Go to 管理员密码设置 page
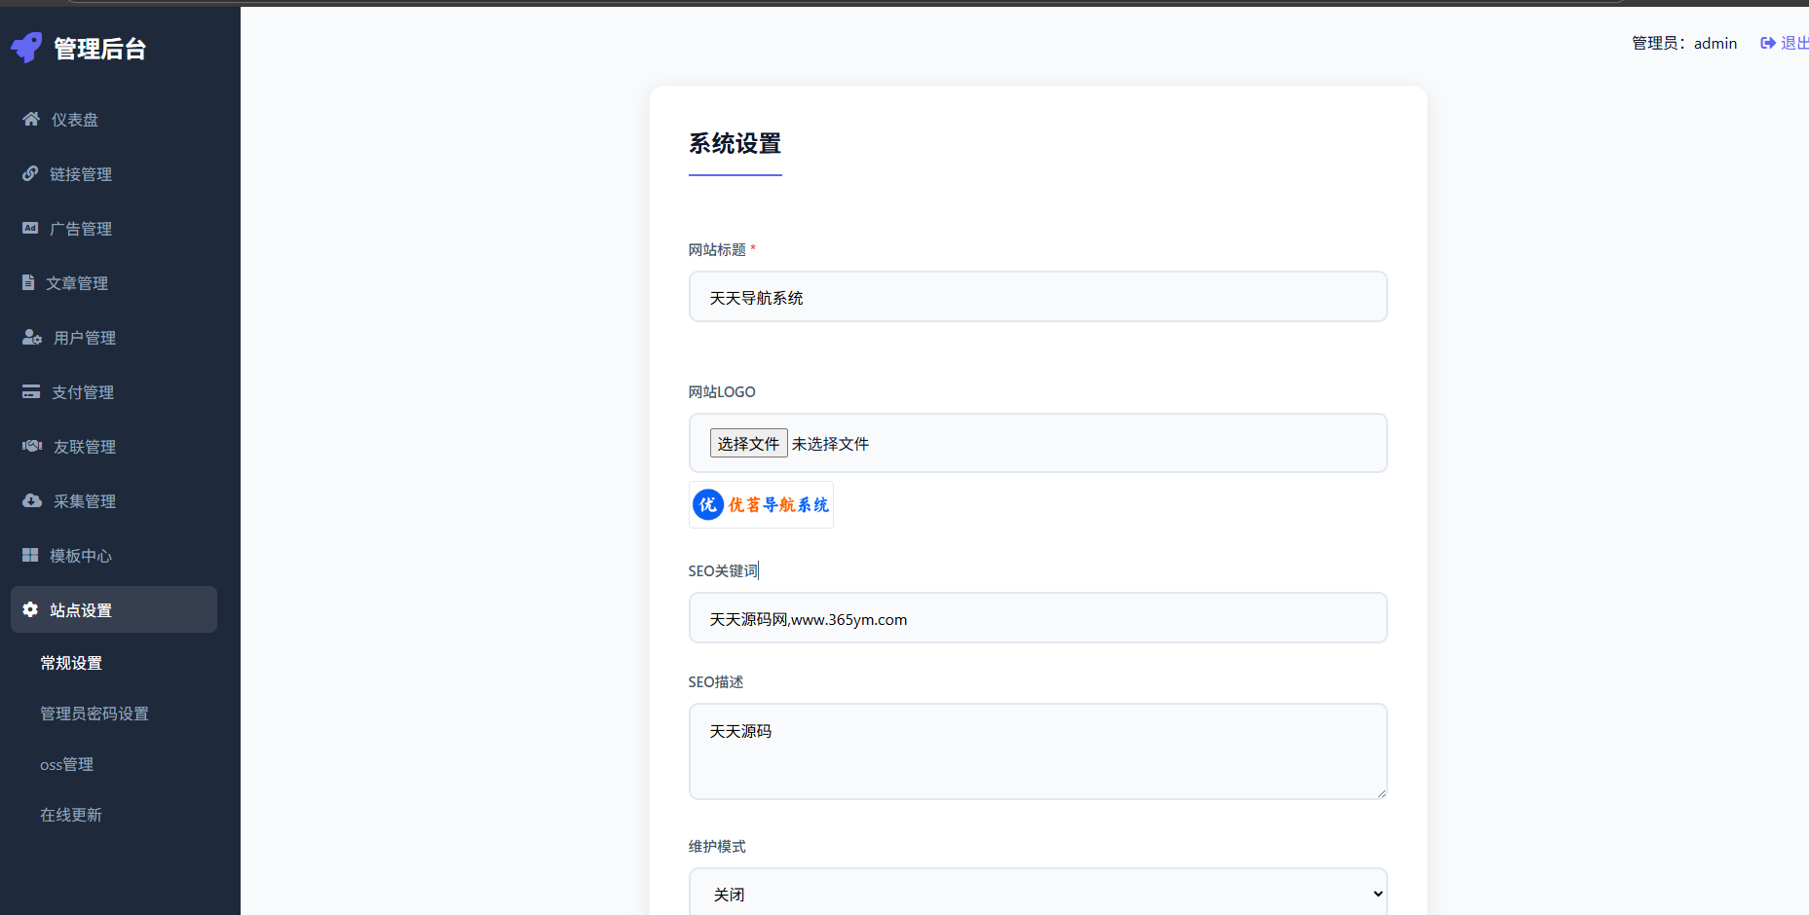This screenshot has height=915, width=1809. [94, 714]
